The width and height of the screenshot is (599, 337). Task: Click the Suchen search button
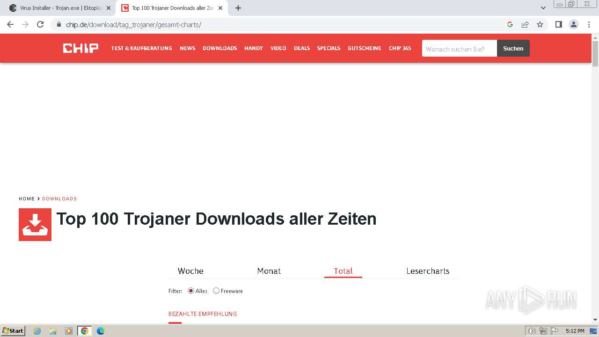[513, 48]
